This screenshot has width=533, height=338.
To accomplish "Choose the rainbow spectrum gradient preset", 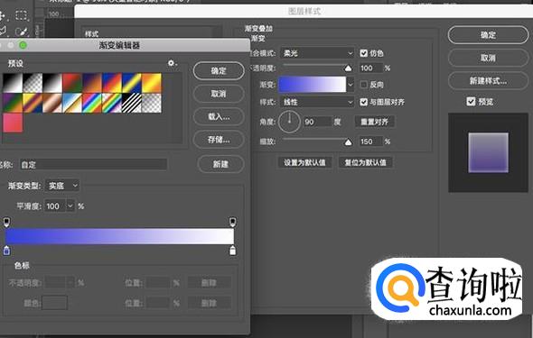I will point(92,103).
